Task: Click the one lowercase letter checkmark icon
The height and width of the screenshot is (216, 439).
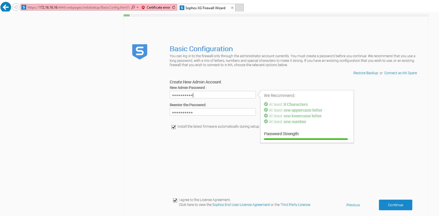Action: (266, 116)
